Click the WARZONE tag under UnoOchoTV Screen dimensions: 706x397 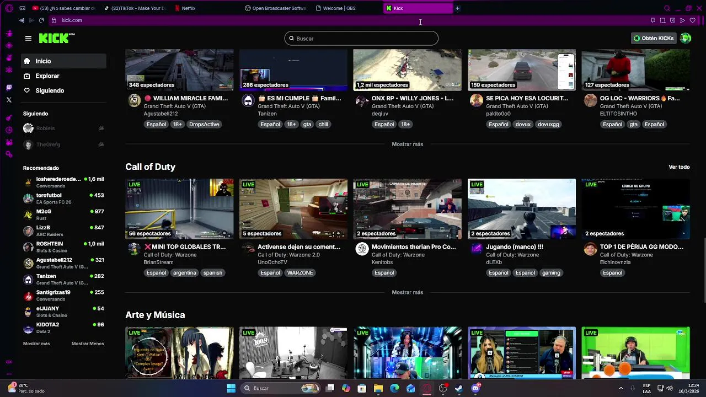point(300,272)
